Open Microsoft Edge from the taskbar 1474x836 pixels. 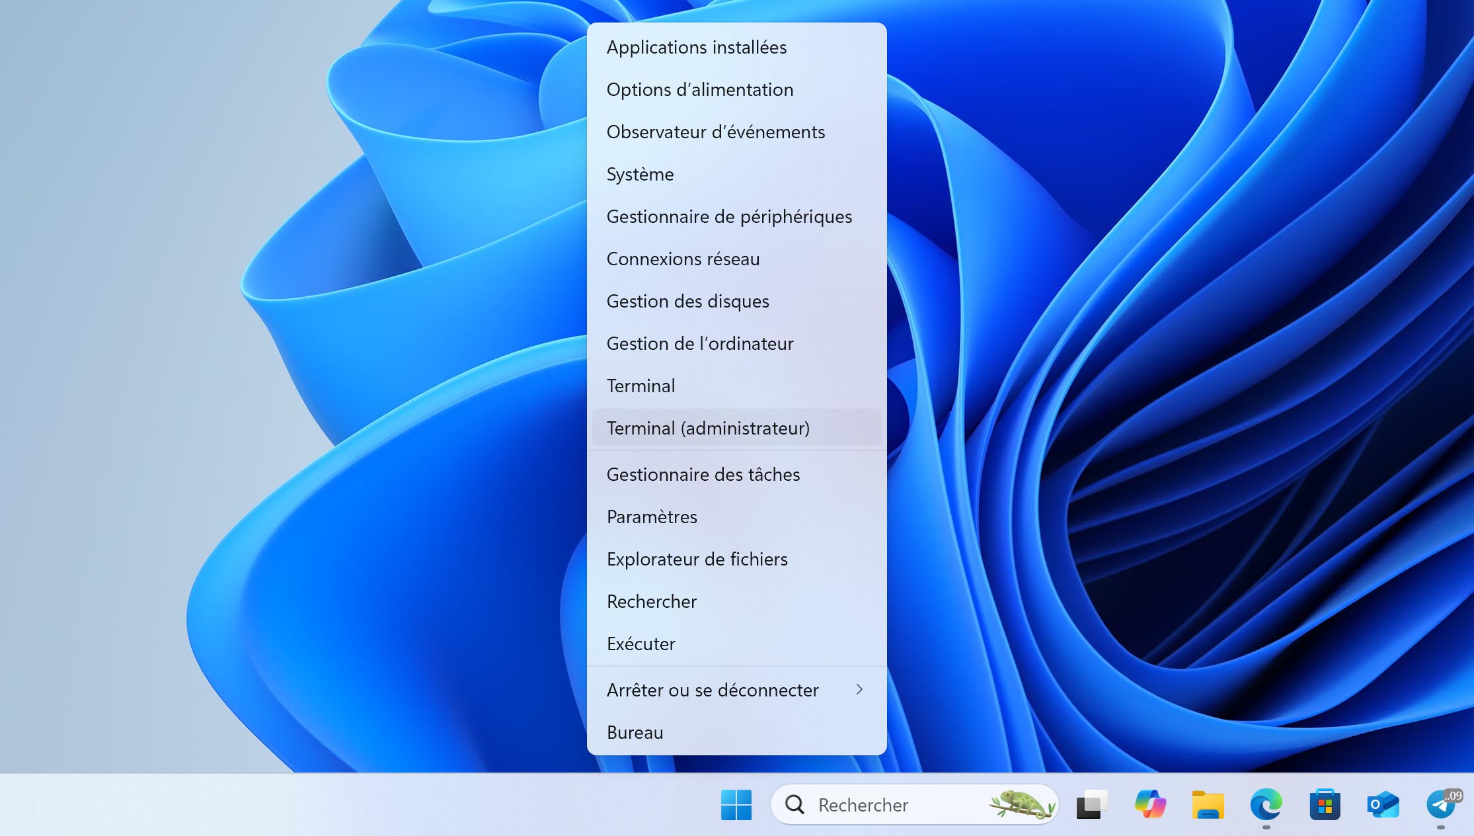coord(1266,804)
